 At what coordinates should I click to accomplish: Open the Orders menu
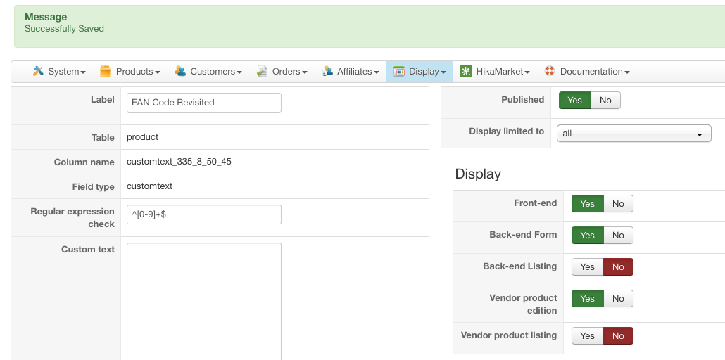[289, 71]
